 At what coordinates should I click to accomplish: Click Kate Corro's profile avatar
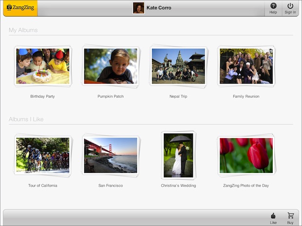(x=138, y=8)
